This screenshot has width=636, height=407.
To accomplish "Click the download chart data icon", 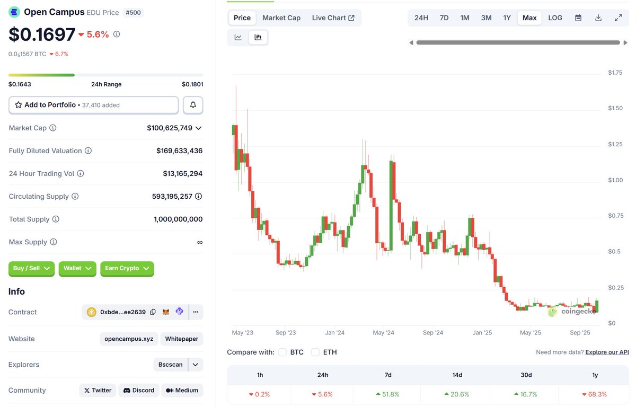I will coord(598,18).
